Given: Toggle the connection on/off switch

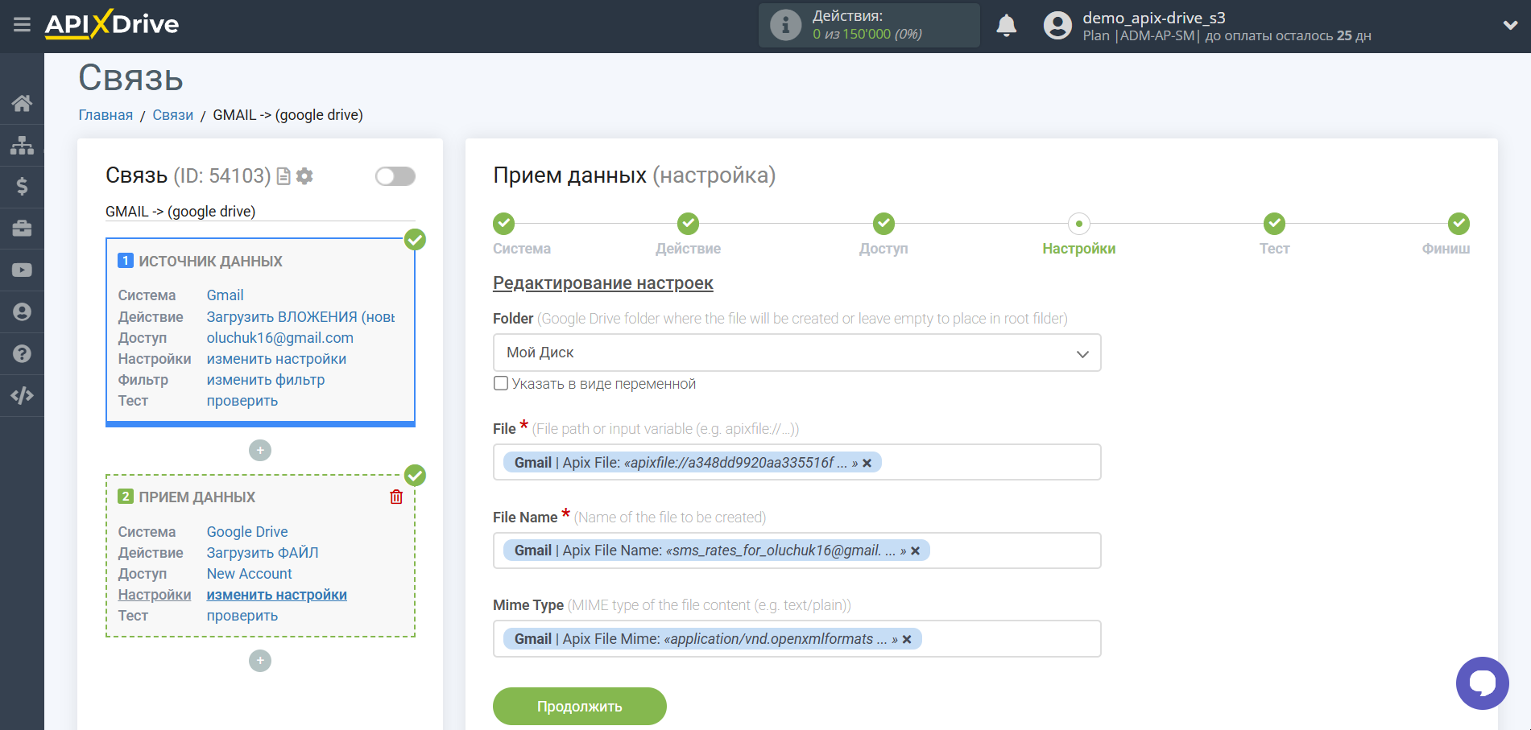Looking at the screenshot, I should tap(395, 176).
